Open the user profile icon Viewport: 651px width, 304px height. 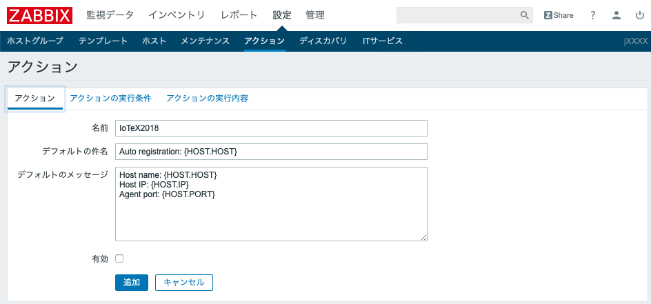tap(617, 15)
